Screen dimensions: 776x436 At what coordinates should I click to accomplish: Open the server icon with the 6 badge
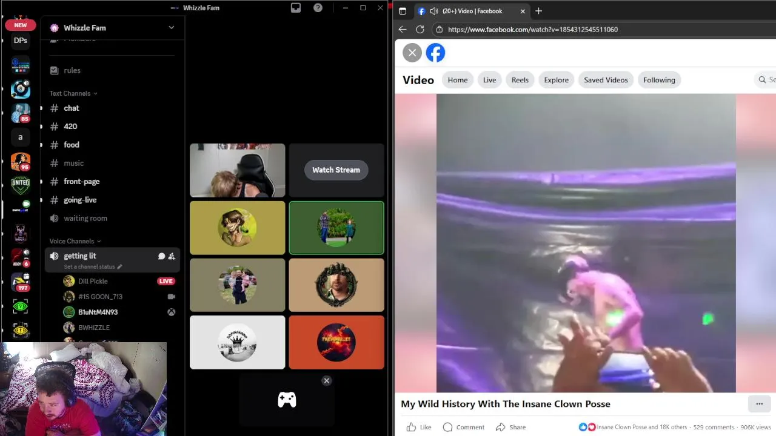coord(21,258)
